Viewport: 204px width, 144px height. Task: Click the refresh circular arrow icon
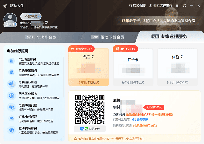pyautogui.click(x=184, y=6)
